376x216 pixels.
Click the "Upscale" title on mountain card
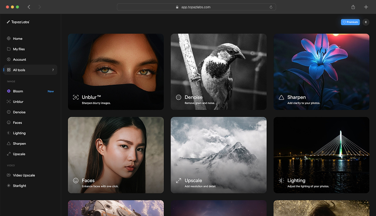click(193, 180)
